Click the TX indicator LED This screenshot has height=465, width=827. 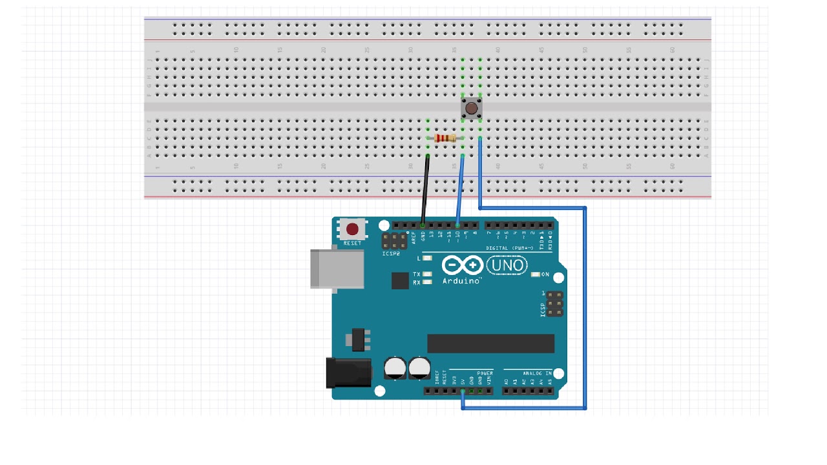427,274
